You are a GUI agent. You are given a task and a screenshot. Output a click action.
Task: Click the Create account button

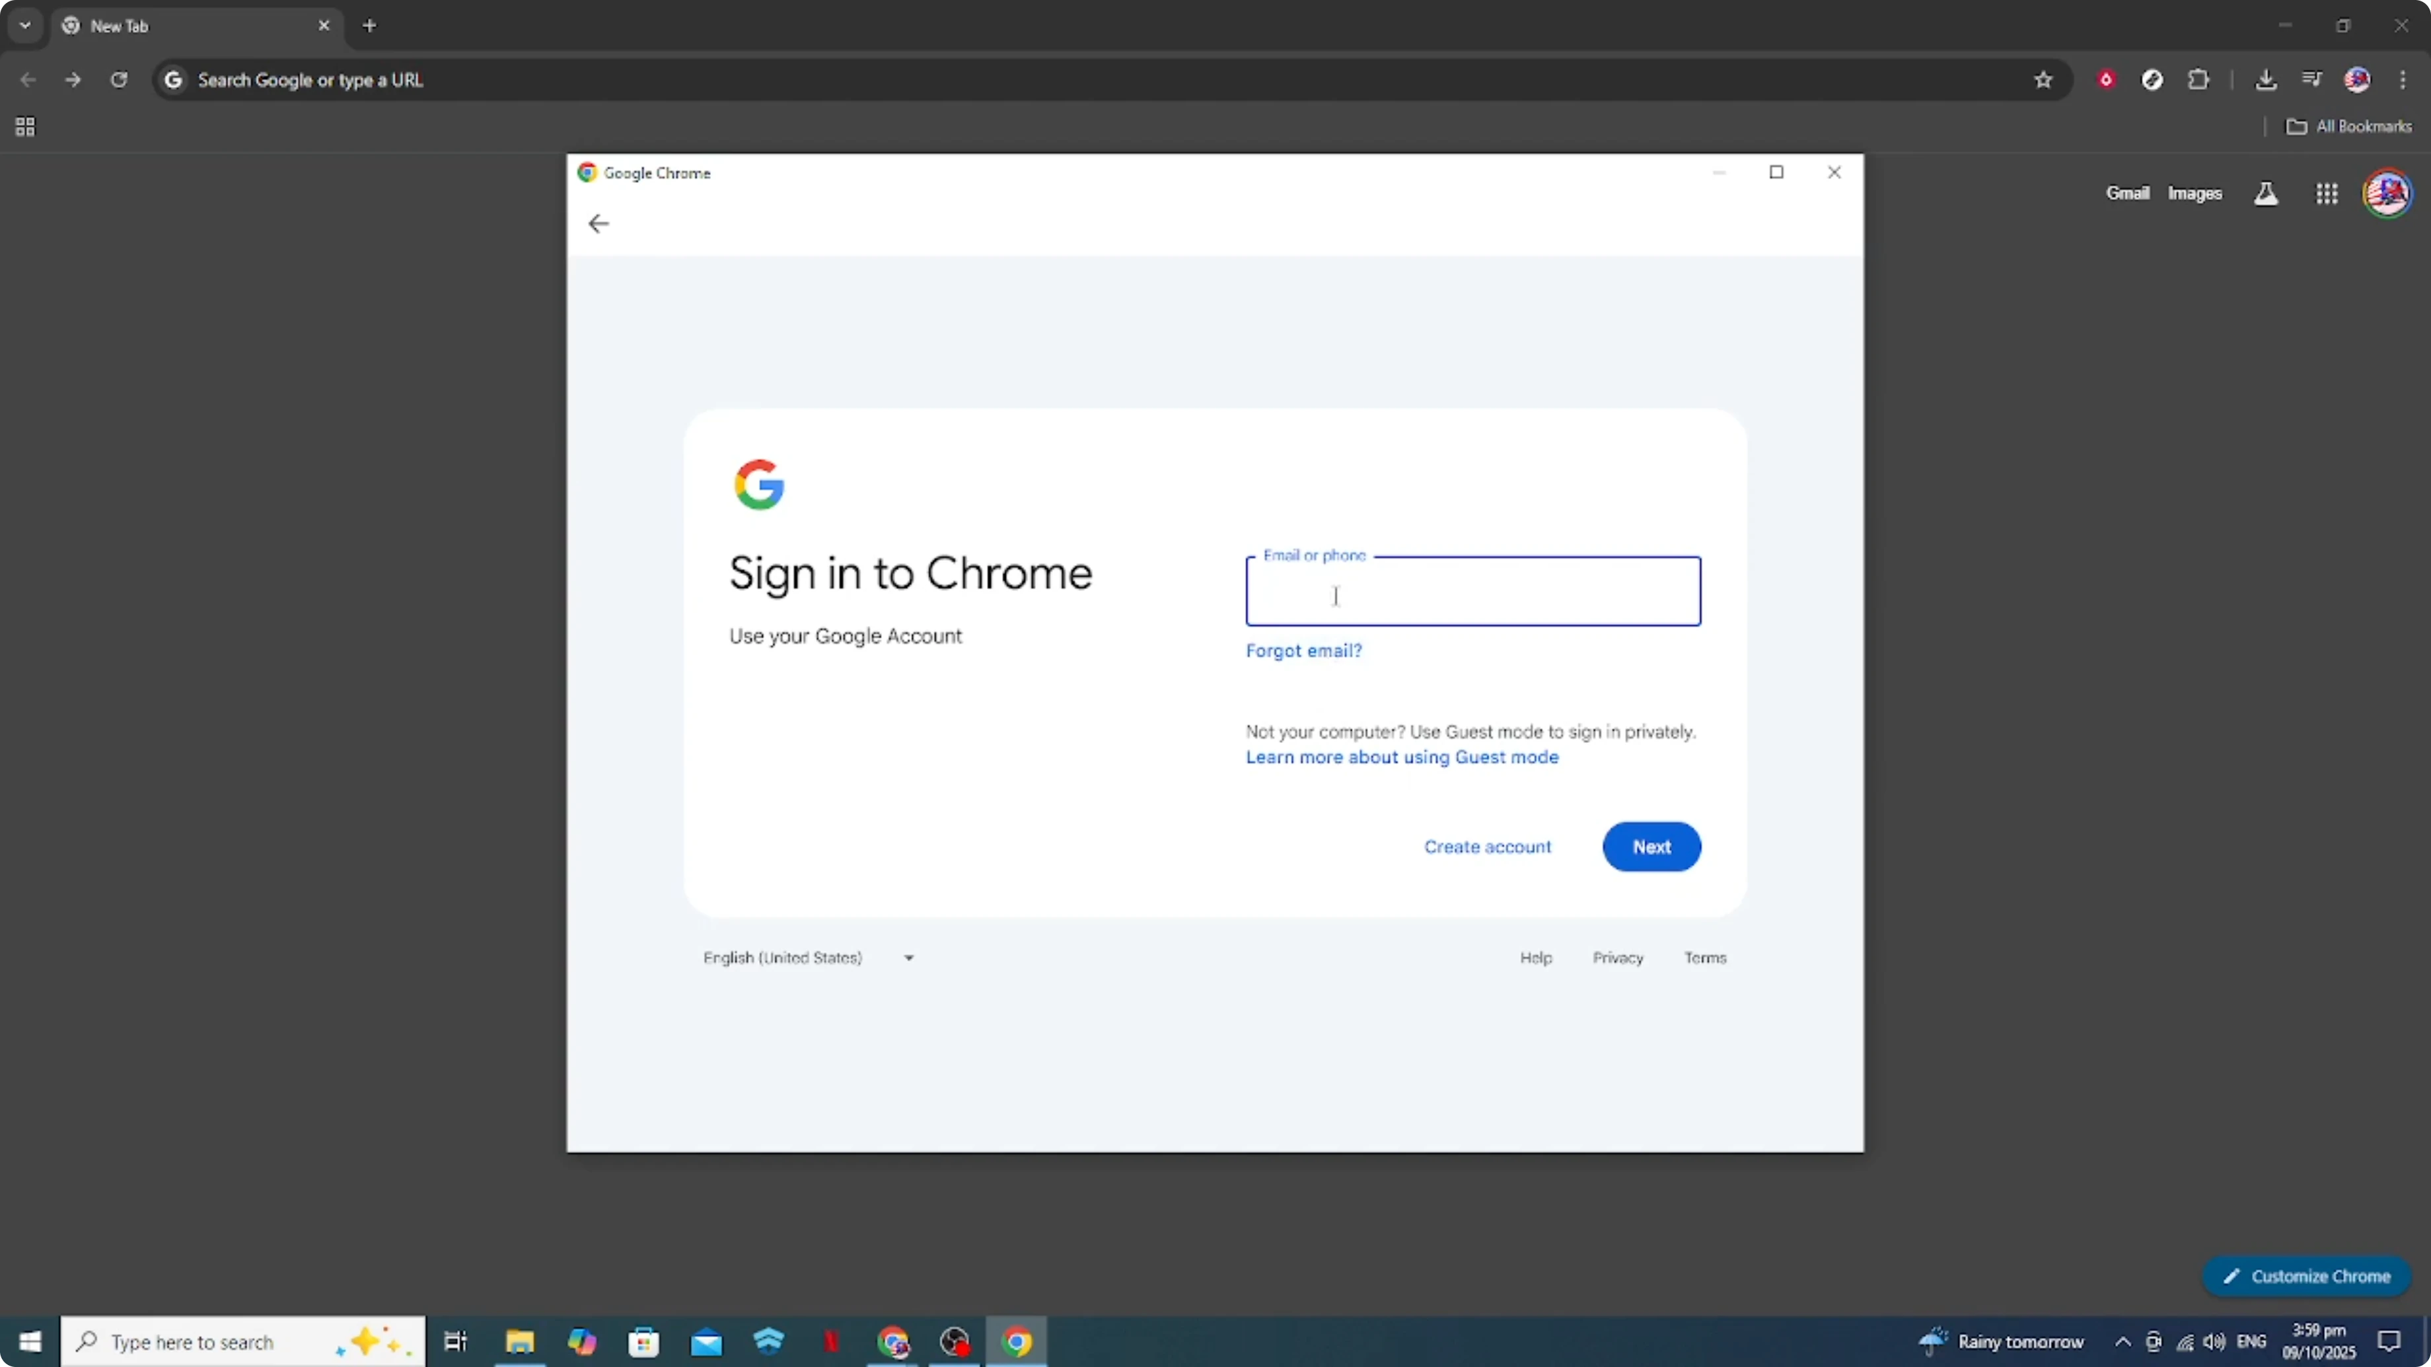1487,847
